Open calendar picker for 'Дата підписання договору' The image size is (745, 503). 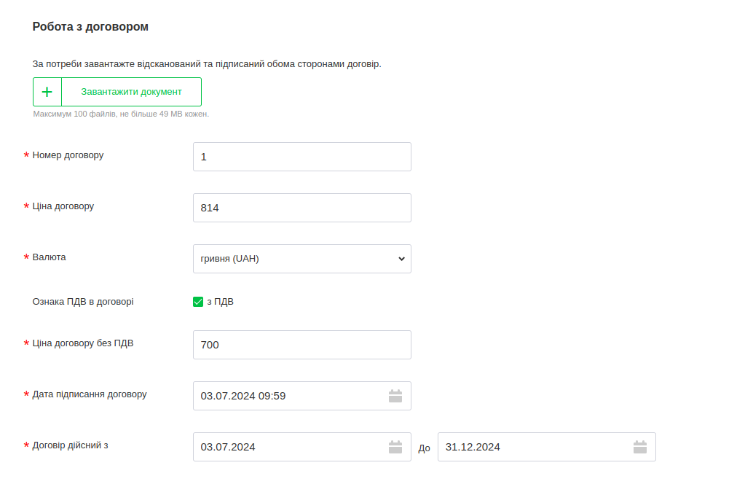click(395, 396)
